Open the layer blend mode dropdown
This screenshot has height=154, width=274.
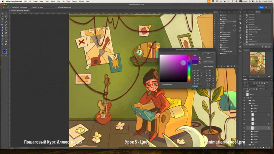[249, 86]
